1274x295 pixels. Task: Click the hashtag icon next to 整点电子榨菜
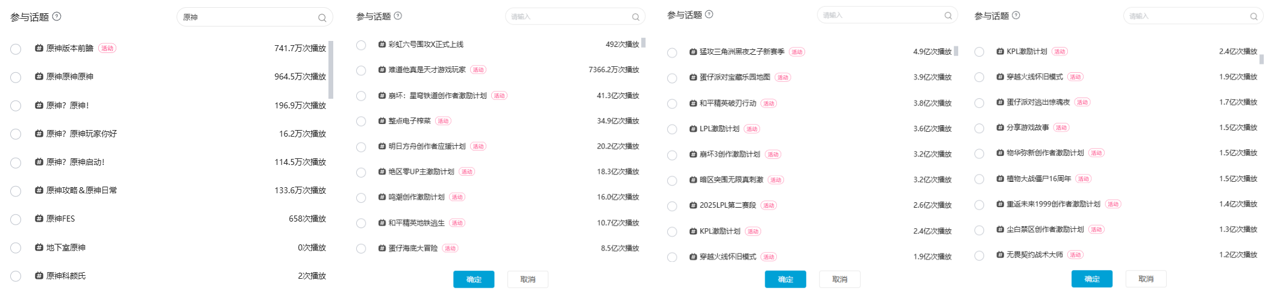coord(382,121)
